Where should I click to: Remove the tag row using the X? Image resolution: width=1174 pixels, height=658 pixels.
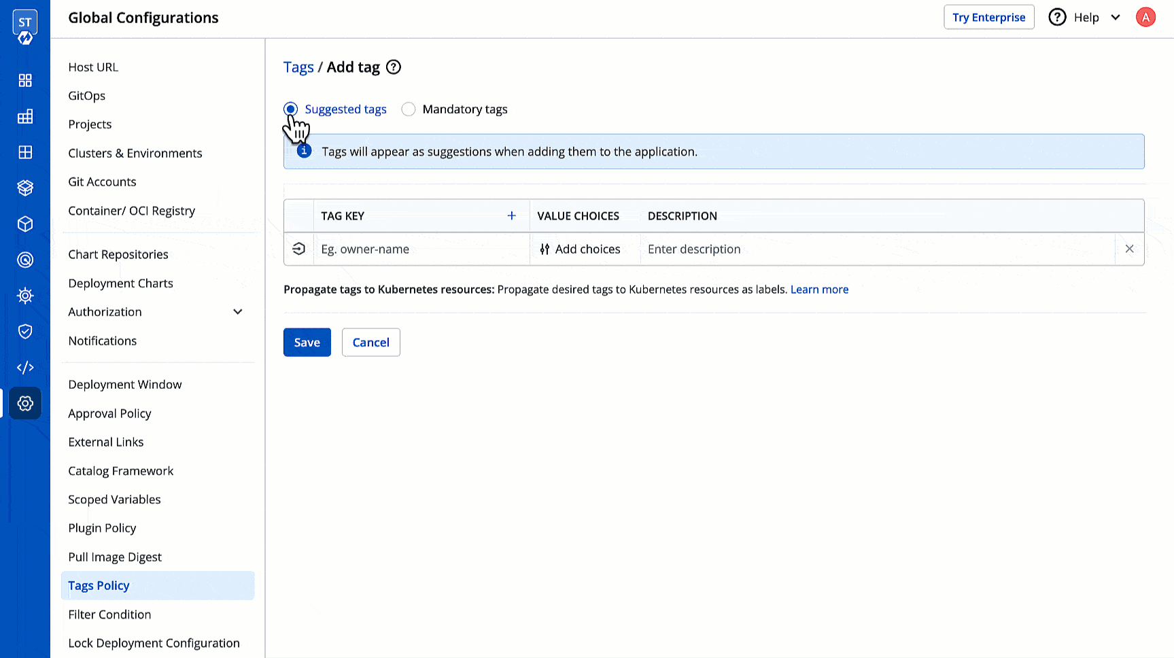(1129, 249)
